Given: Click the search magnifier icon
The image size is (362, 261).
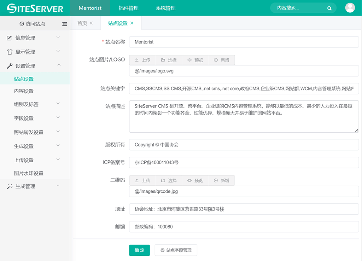Looking at the screenshot, I should click(329, 8).
